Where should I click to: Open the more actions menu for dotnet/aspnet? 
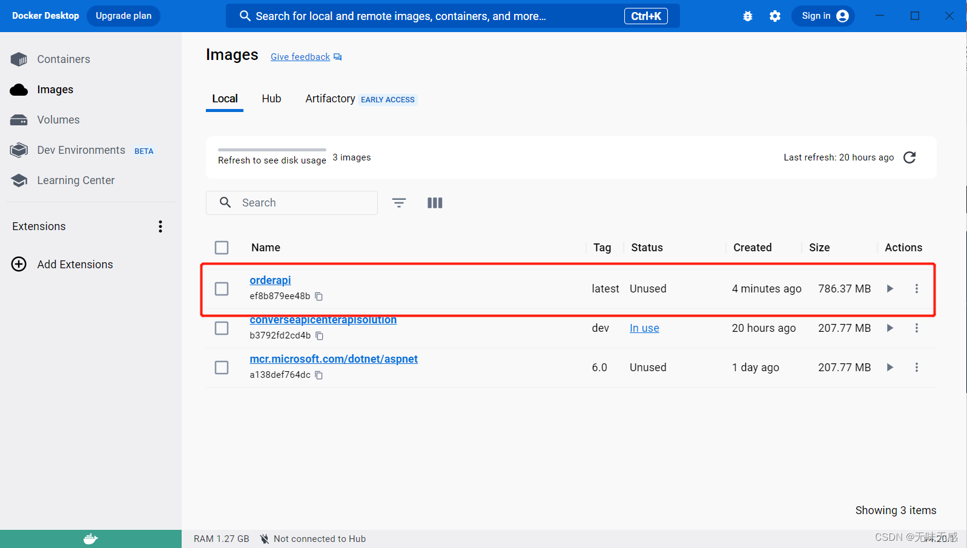coord(917,368)
